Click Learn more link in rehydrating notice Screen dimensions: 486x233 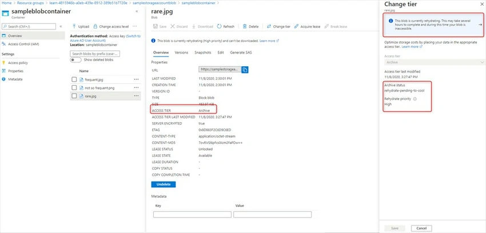[x=269, y=41]
